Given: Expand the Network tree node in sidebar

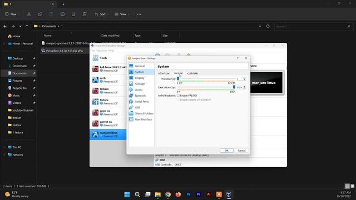Looking at the screenshot, I should point(4,154).
